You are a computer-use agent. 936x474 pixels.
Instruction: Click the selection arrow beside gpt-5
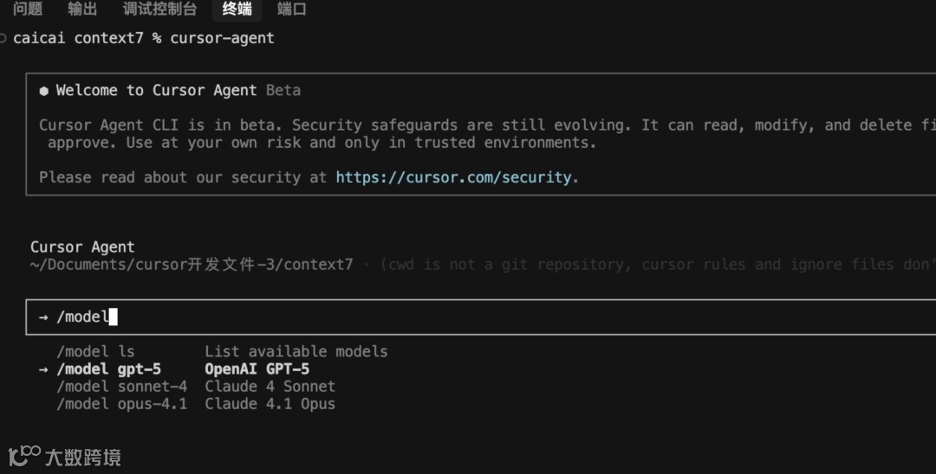43,369
